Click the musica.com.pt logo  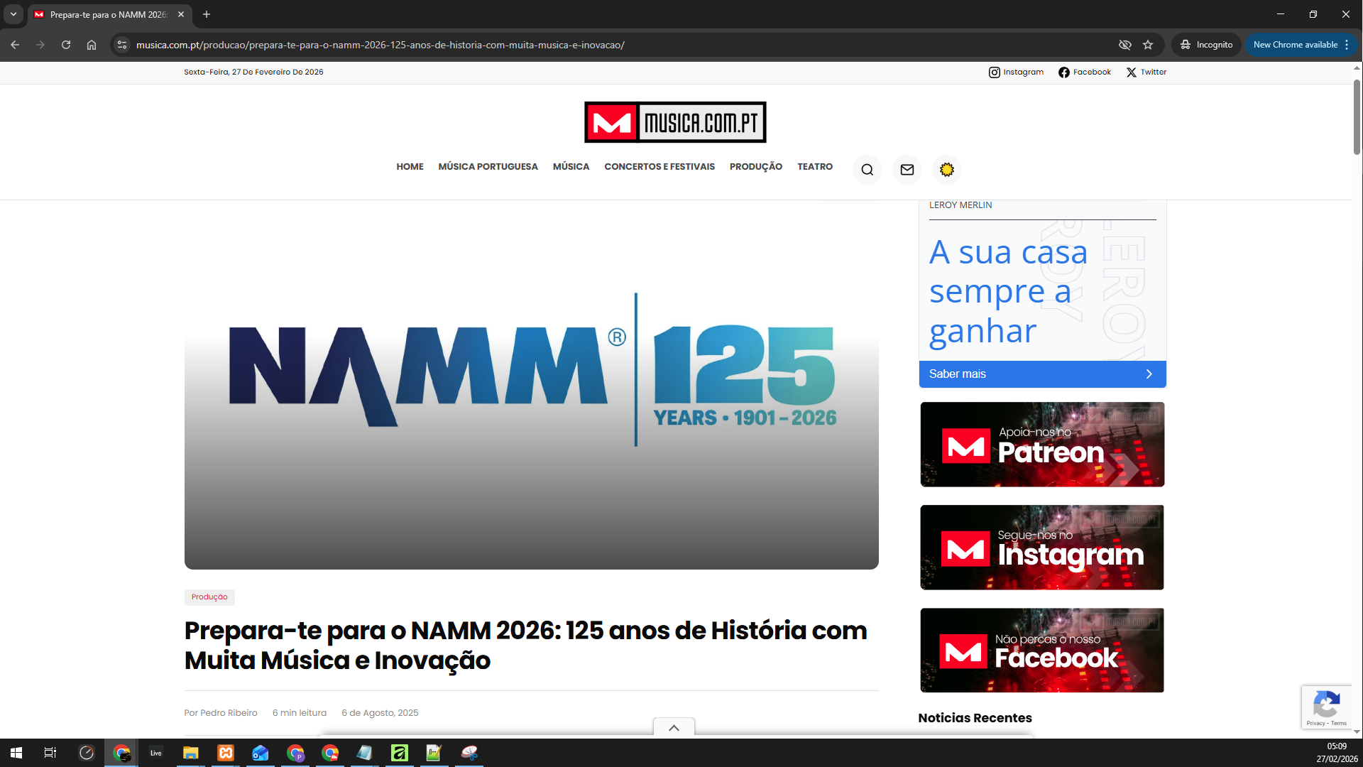tap(675, 122)
